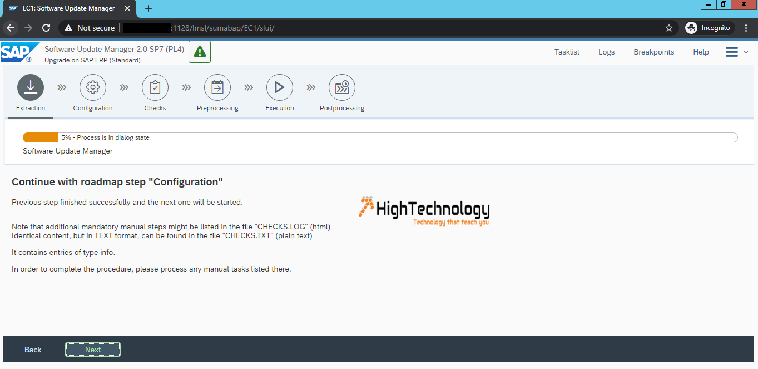Click the green warning triangle icon
Screen dimensions: 758x369
(200, 52)
